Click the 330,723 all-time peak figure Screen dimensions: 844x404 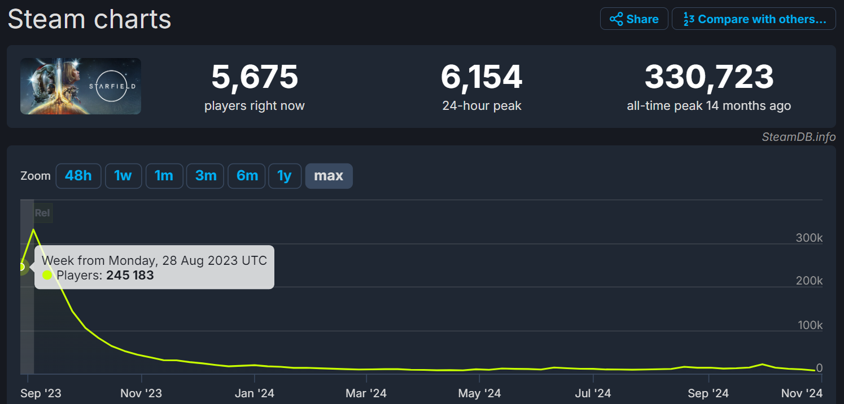[x=709, y=77]
